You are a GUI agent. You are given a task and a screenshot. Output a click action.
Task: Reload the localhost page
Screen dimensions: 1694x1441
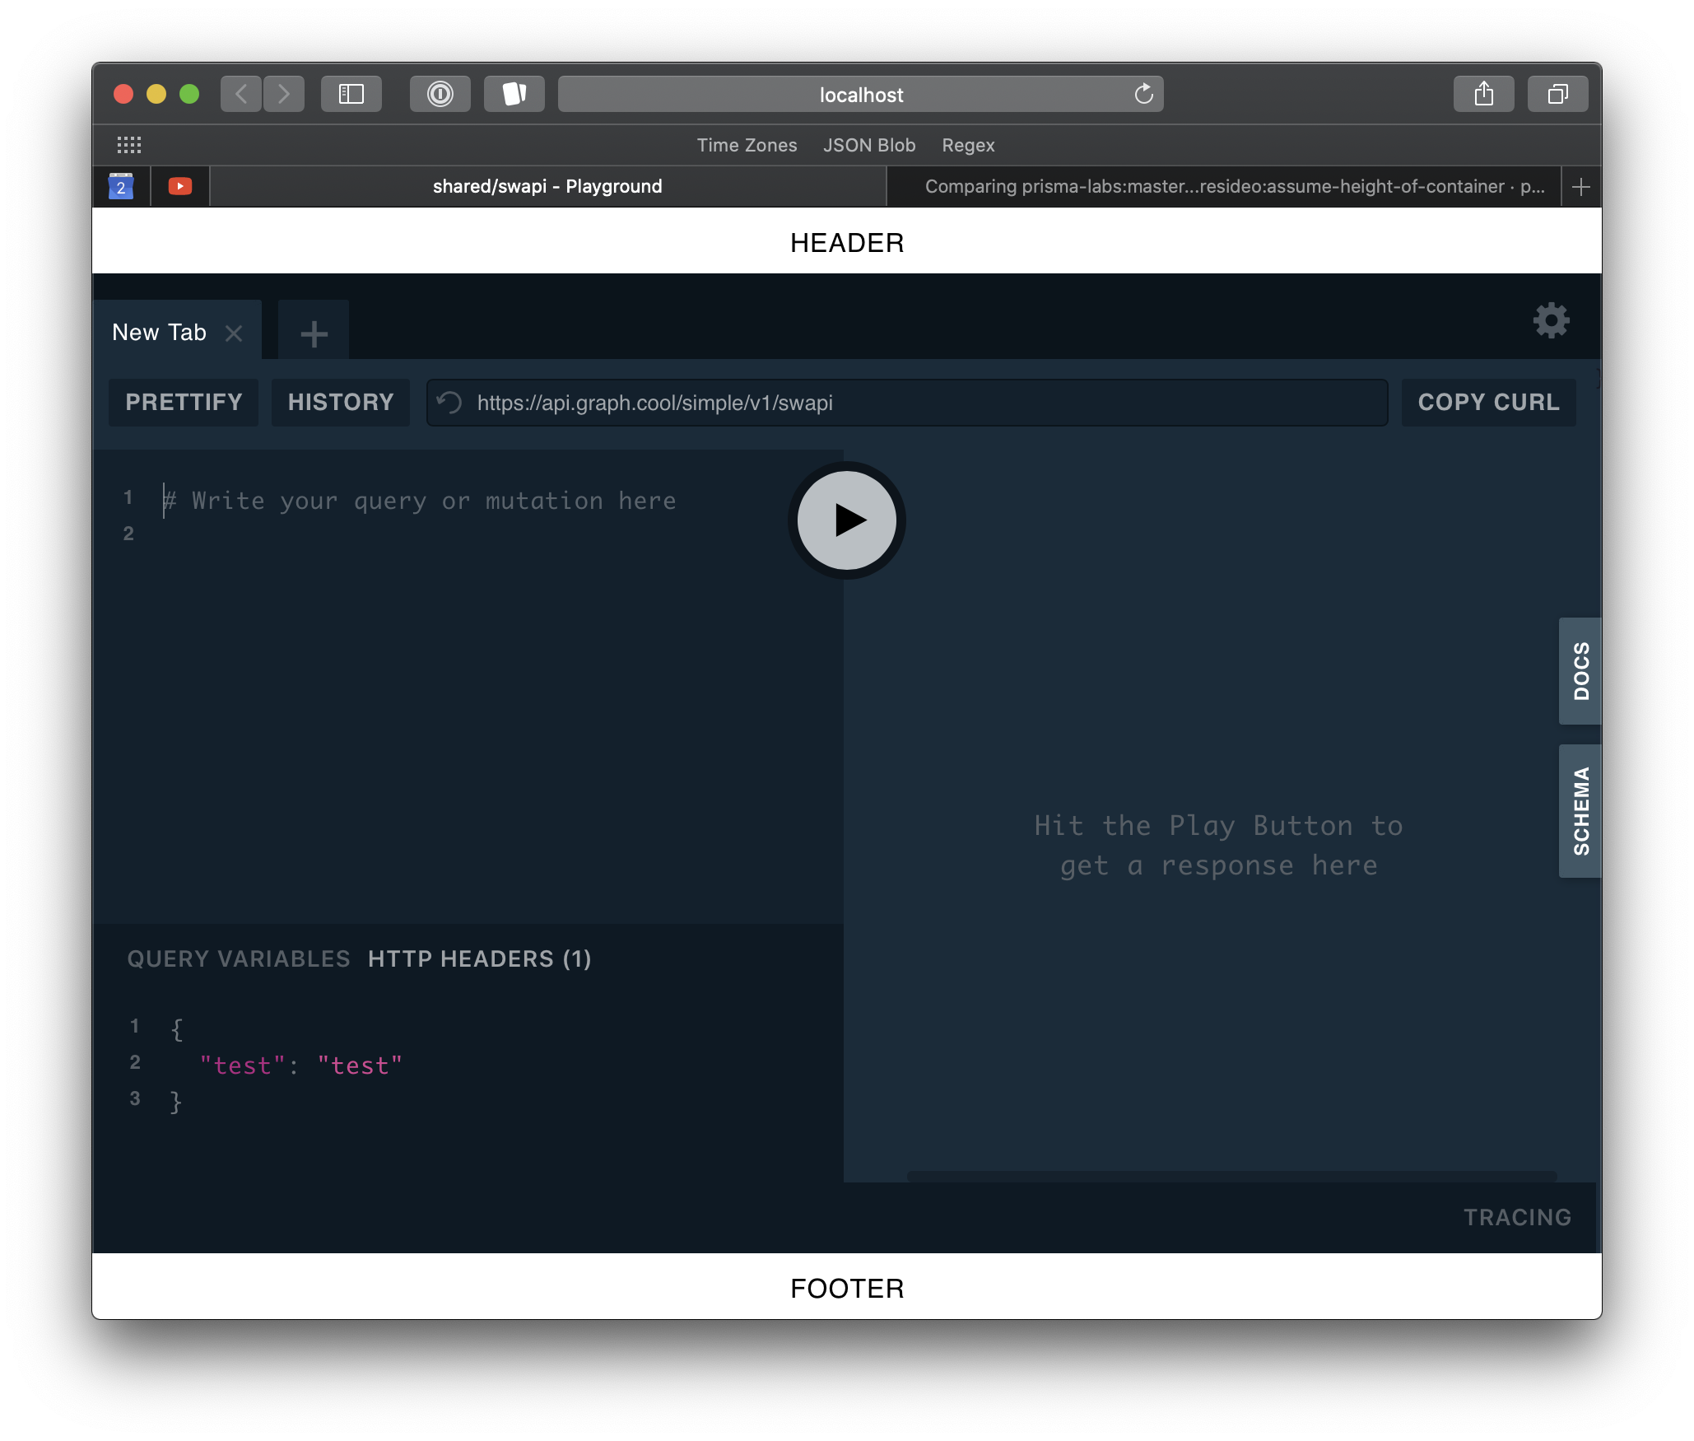point(1143,95)
